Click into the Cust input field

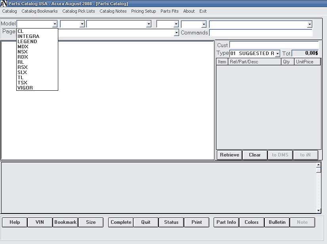coord(274,45)
